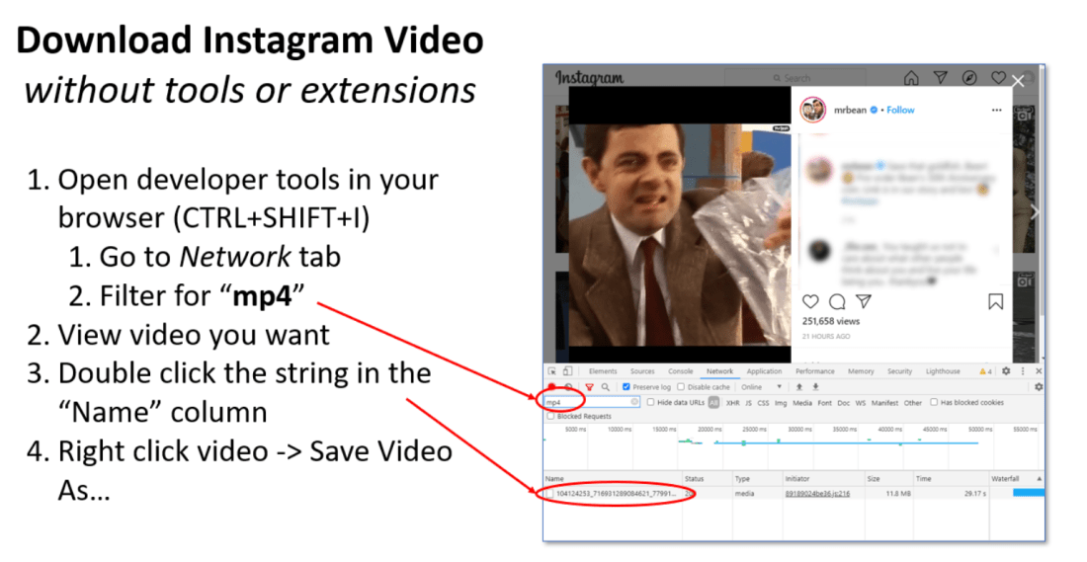Switch to the Console tab
The image size is (1087, 562).
680,371
